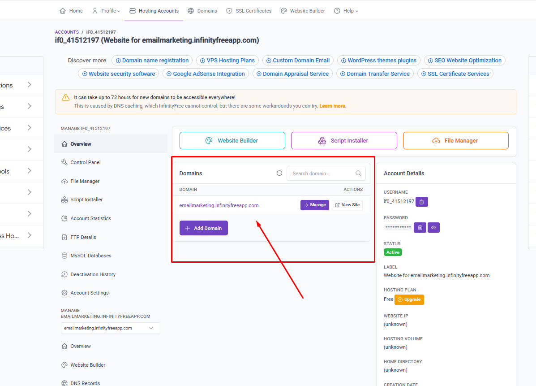Open the File Manager upload button
The image size is (536, 386).
(x=455, y=141)
